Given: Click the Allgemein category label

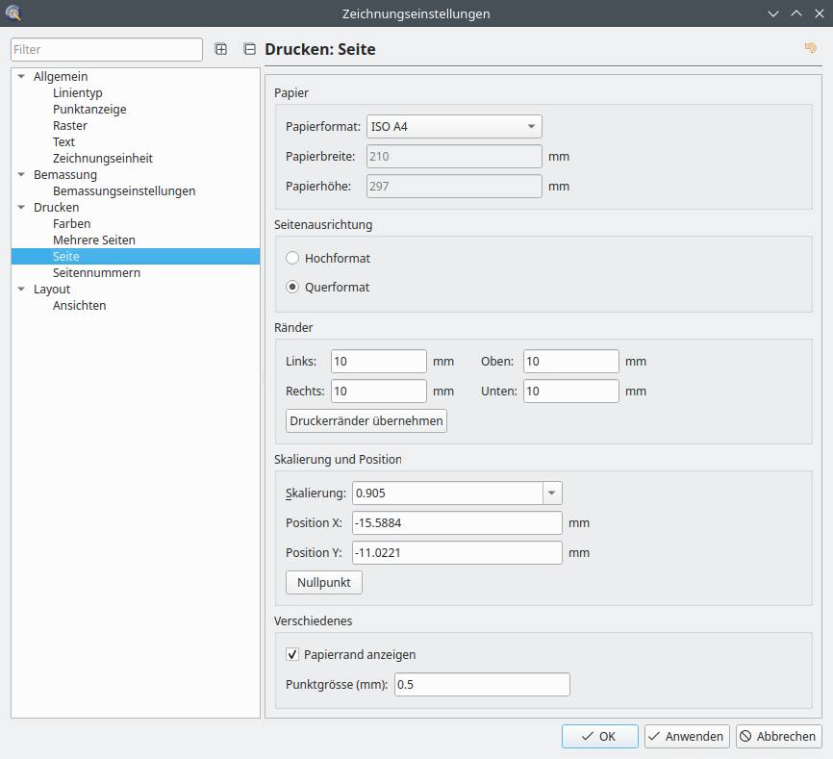Looking at the screenshot, I should pos(61,77).
